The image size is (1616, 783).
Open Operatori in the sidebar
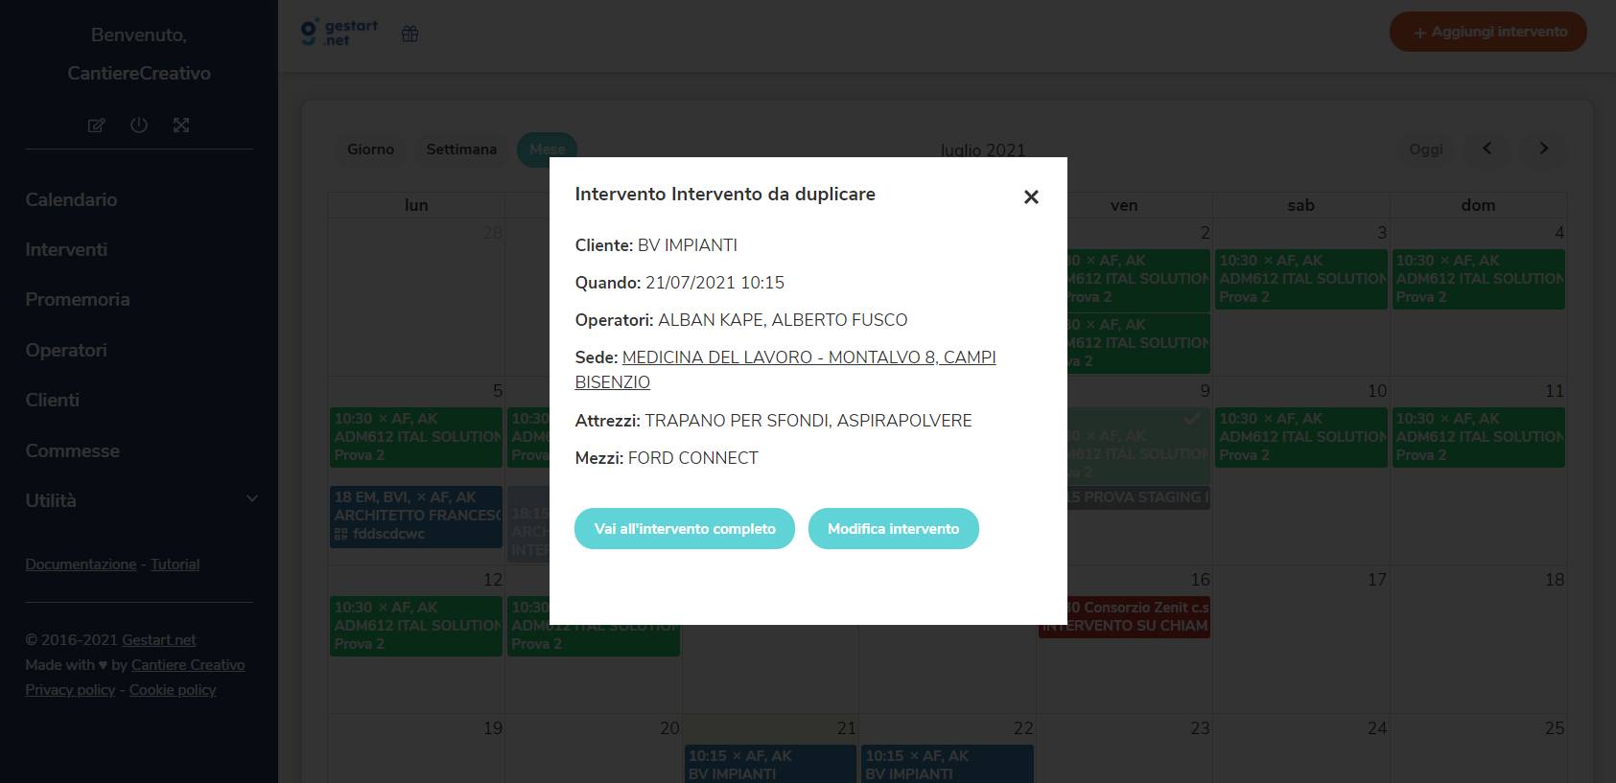tap(66, 350)
